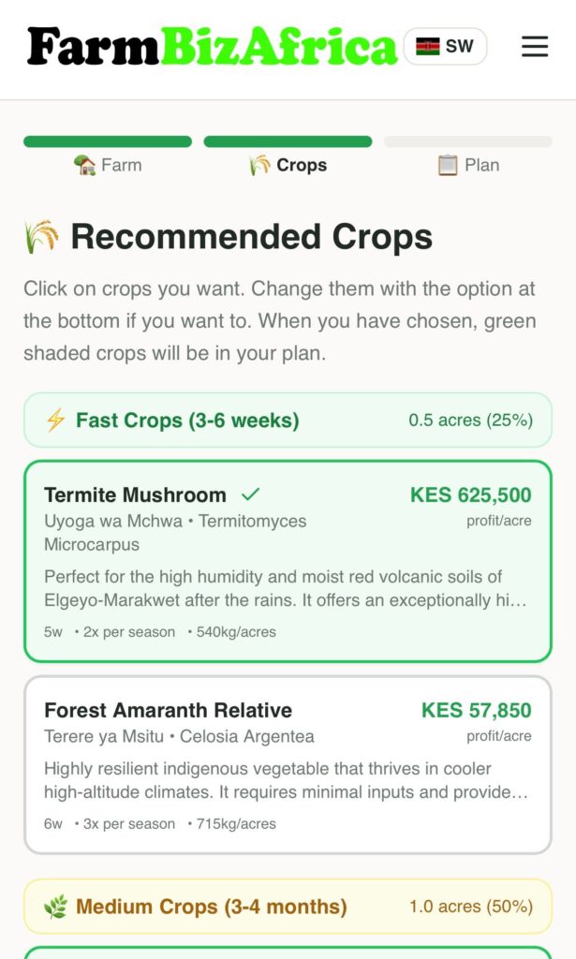Viewport: 576px width, 959px height.
Task: Click the leaf icon on Medium Crops
Action: 55,907
